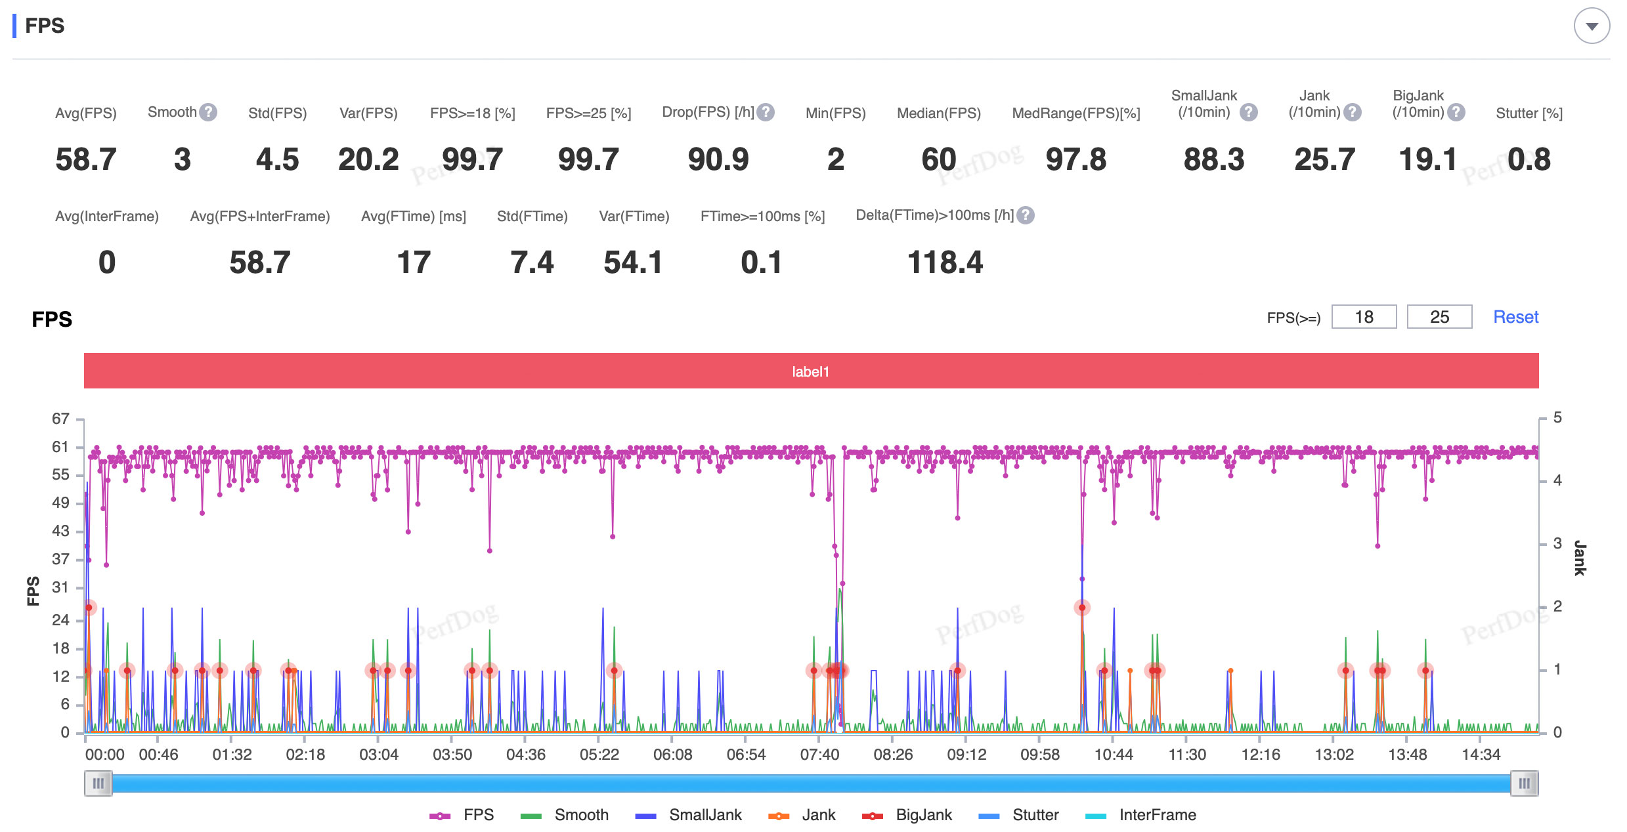The image size is (1627, 832).
Task: Click the BigJank (/10min) help icon
Action: point(1456,112)
